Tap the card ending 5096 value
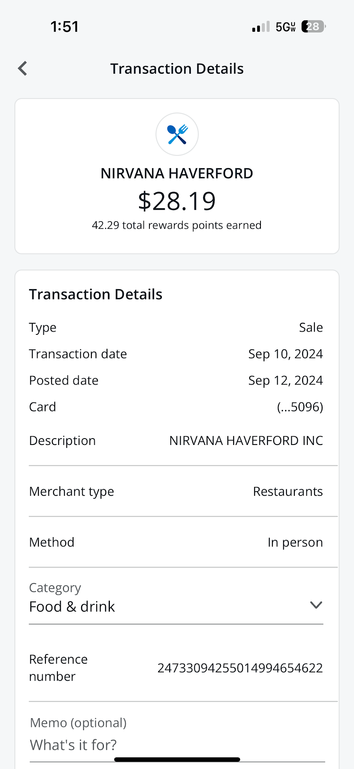 pos(300,407)
